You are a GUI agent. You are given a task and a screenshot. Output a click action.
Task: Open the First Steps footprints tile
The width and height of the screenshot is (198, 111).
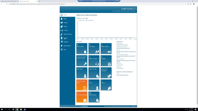94,49
